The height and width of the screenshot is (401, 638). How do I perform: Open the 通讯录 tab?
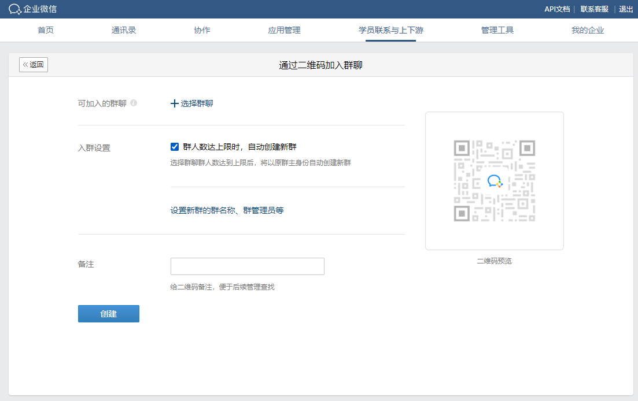[124, 30]
